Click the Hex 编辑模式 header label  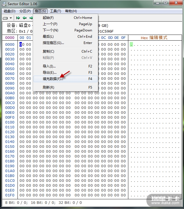point(154,38)
